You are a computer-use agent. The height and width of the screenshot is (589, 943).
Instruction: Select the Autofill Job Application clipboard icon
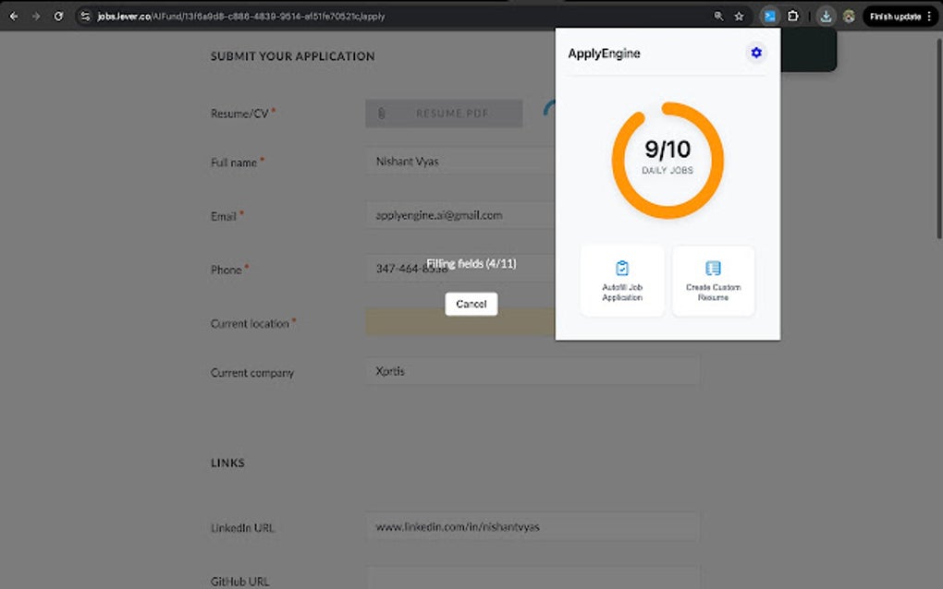[x=621, y=269]
